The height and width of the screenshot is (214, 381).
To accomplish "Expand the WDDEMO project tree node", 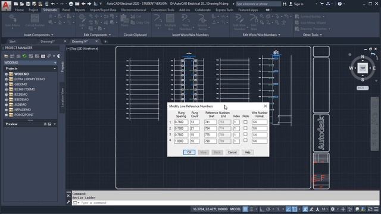I will click(7, 74).
